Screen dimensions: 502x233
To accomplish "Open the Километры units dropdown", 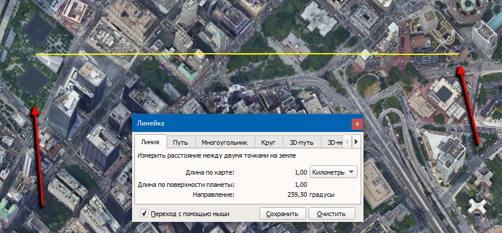I will click(x=334, y=172).
